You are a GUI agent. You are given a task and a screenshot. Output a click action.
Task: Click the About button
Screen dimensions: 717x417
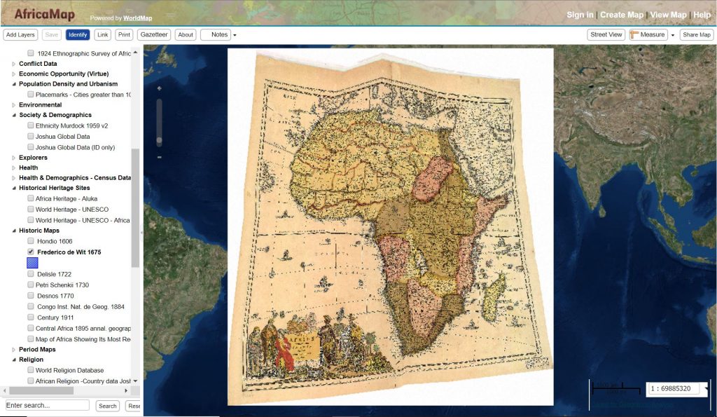point(186,35)
